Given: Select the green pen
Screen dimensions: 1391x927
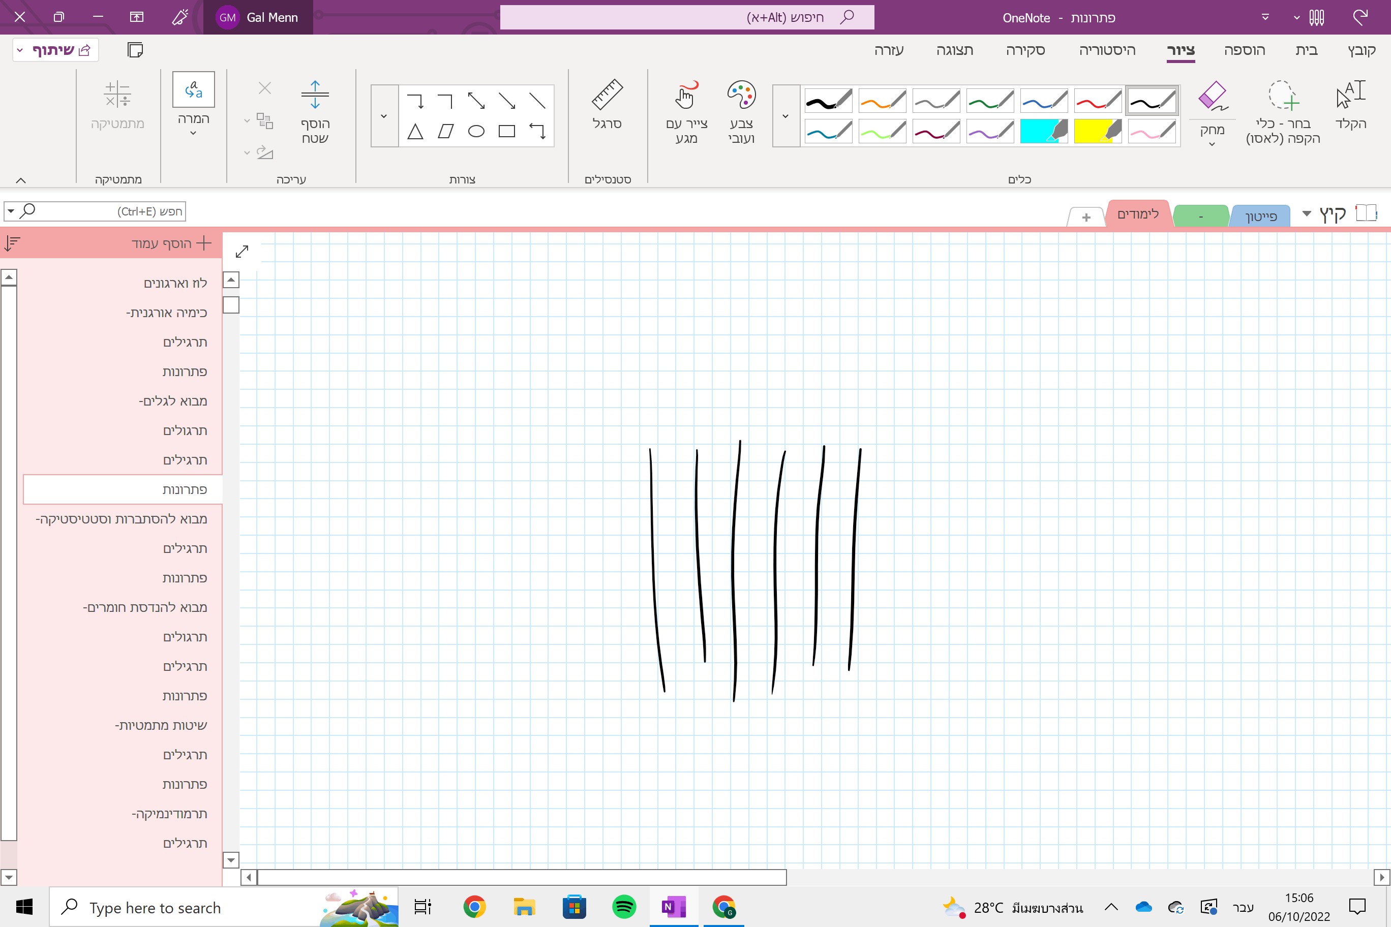Looking at the screenshot, I should [990, 101].
